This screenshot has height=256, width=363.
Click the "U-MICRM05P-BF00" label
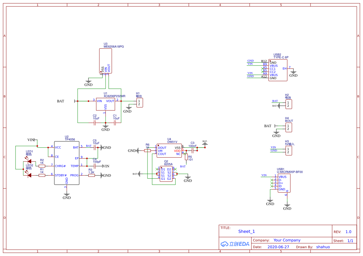coord(290,172)
